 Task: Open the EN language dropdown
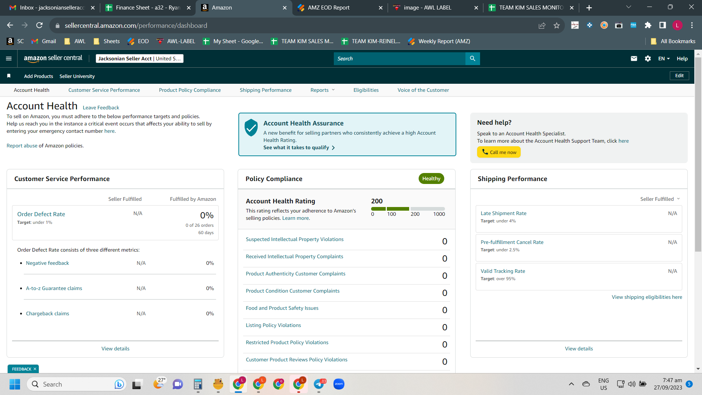point(664,59)
